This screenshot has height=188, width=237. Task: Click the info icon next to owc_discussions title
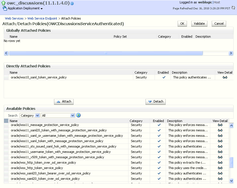coord(72,3)
